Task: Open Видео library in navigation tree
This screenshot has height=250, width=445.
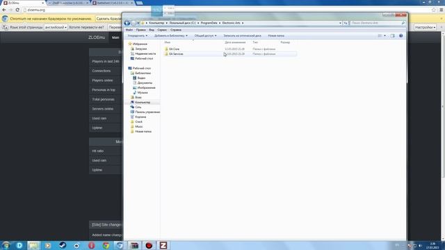Action: [141, 78]
